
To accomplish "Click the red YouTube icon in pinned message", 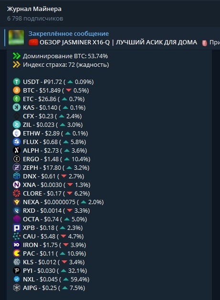I will tap(33, 42).
